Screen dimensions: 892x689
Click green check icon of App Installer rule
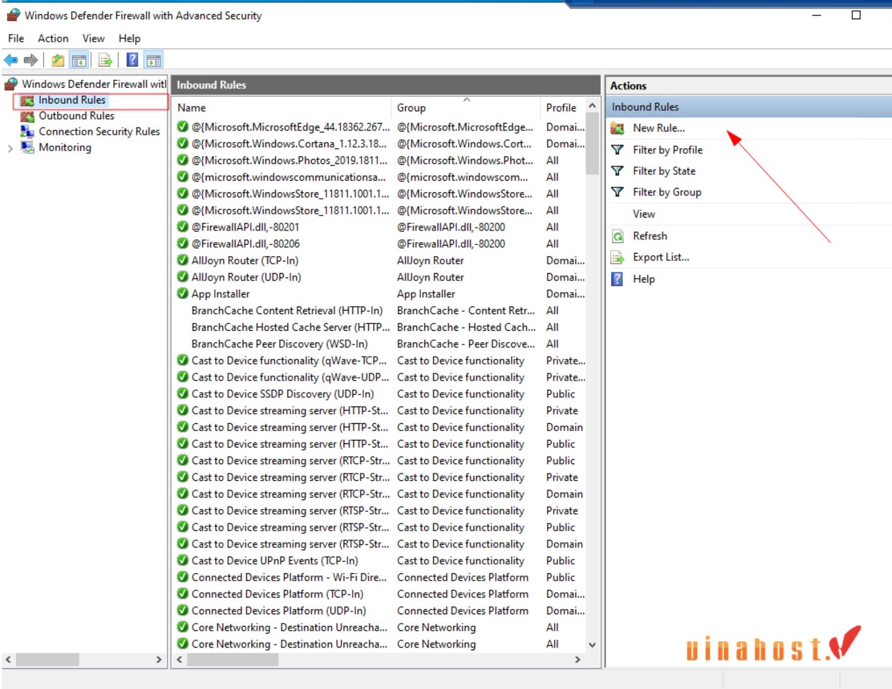pyautogui.click(x=183, y=293)
